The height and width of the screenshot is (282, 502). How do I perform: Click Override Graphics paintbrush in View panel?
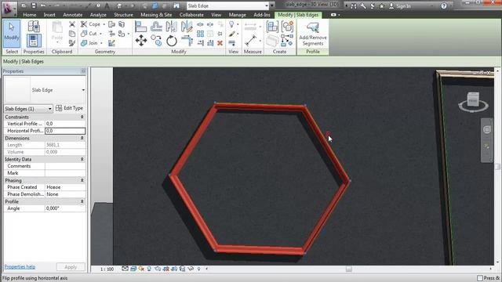[x=232, y=34]
